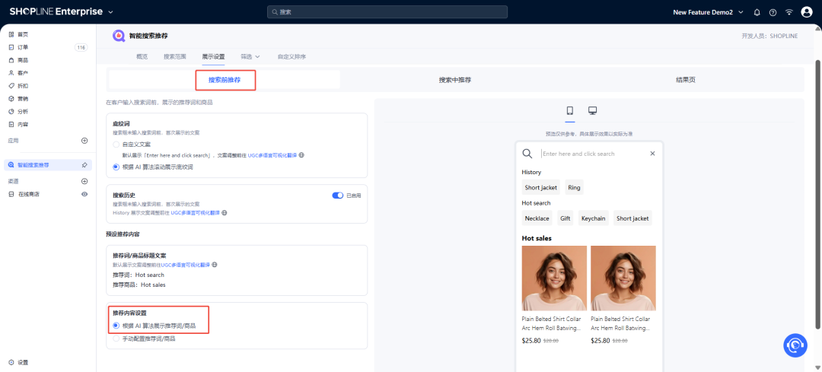
Task: Select 自定义文案 radio option
Action: 116,144
